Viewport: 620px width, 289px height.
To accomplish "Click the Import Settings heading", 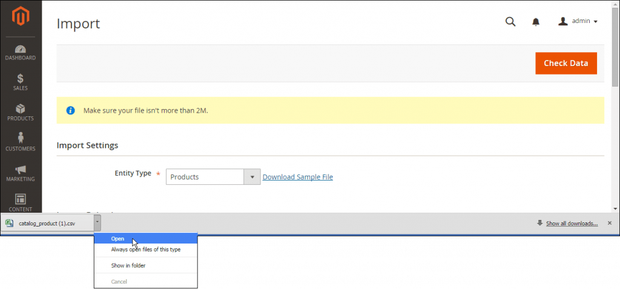I will pyautogui.click(x=87, y=145).
